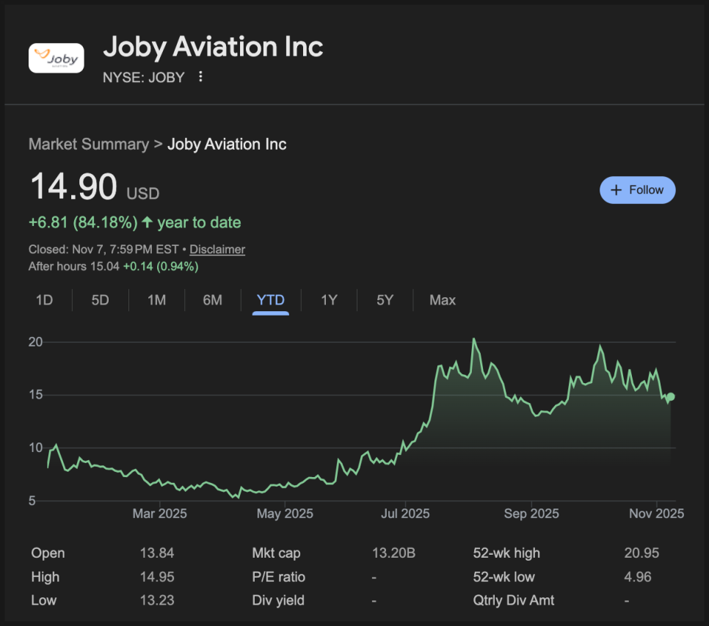
Task: Click the green up arrow beside year to date
Action: (148, 222)
